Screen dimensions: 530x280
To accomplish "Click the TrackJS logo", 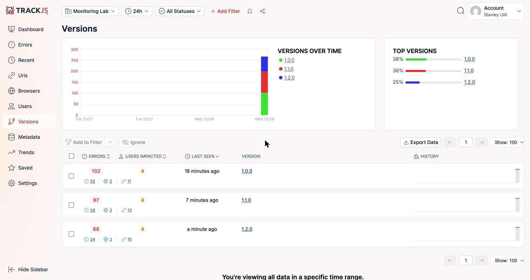I will click(27, 10).
